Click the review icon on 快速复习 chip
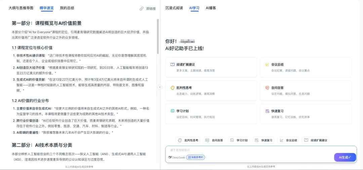Screen dimensions: 363x170 pos(257,140)
